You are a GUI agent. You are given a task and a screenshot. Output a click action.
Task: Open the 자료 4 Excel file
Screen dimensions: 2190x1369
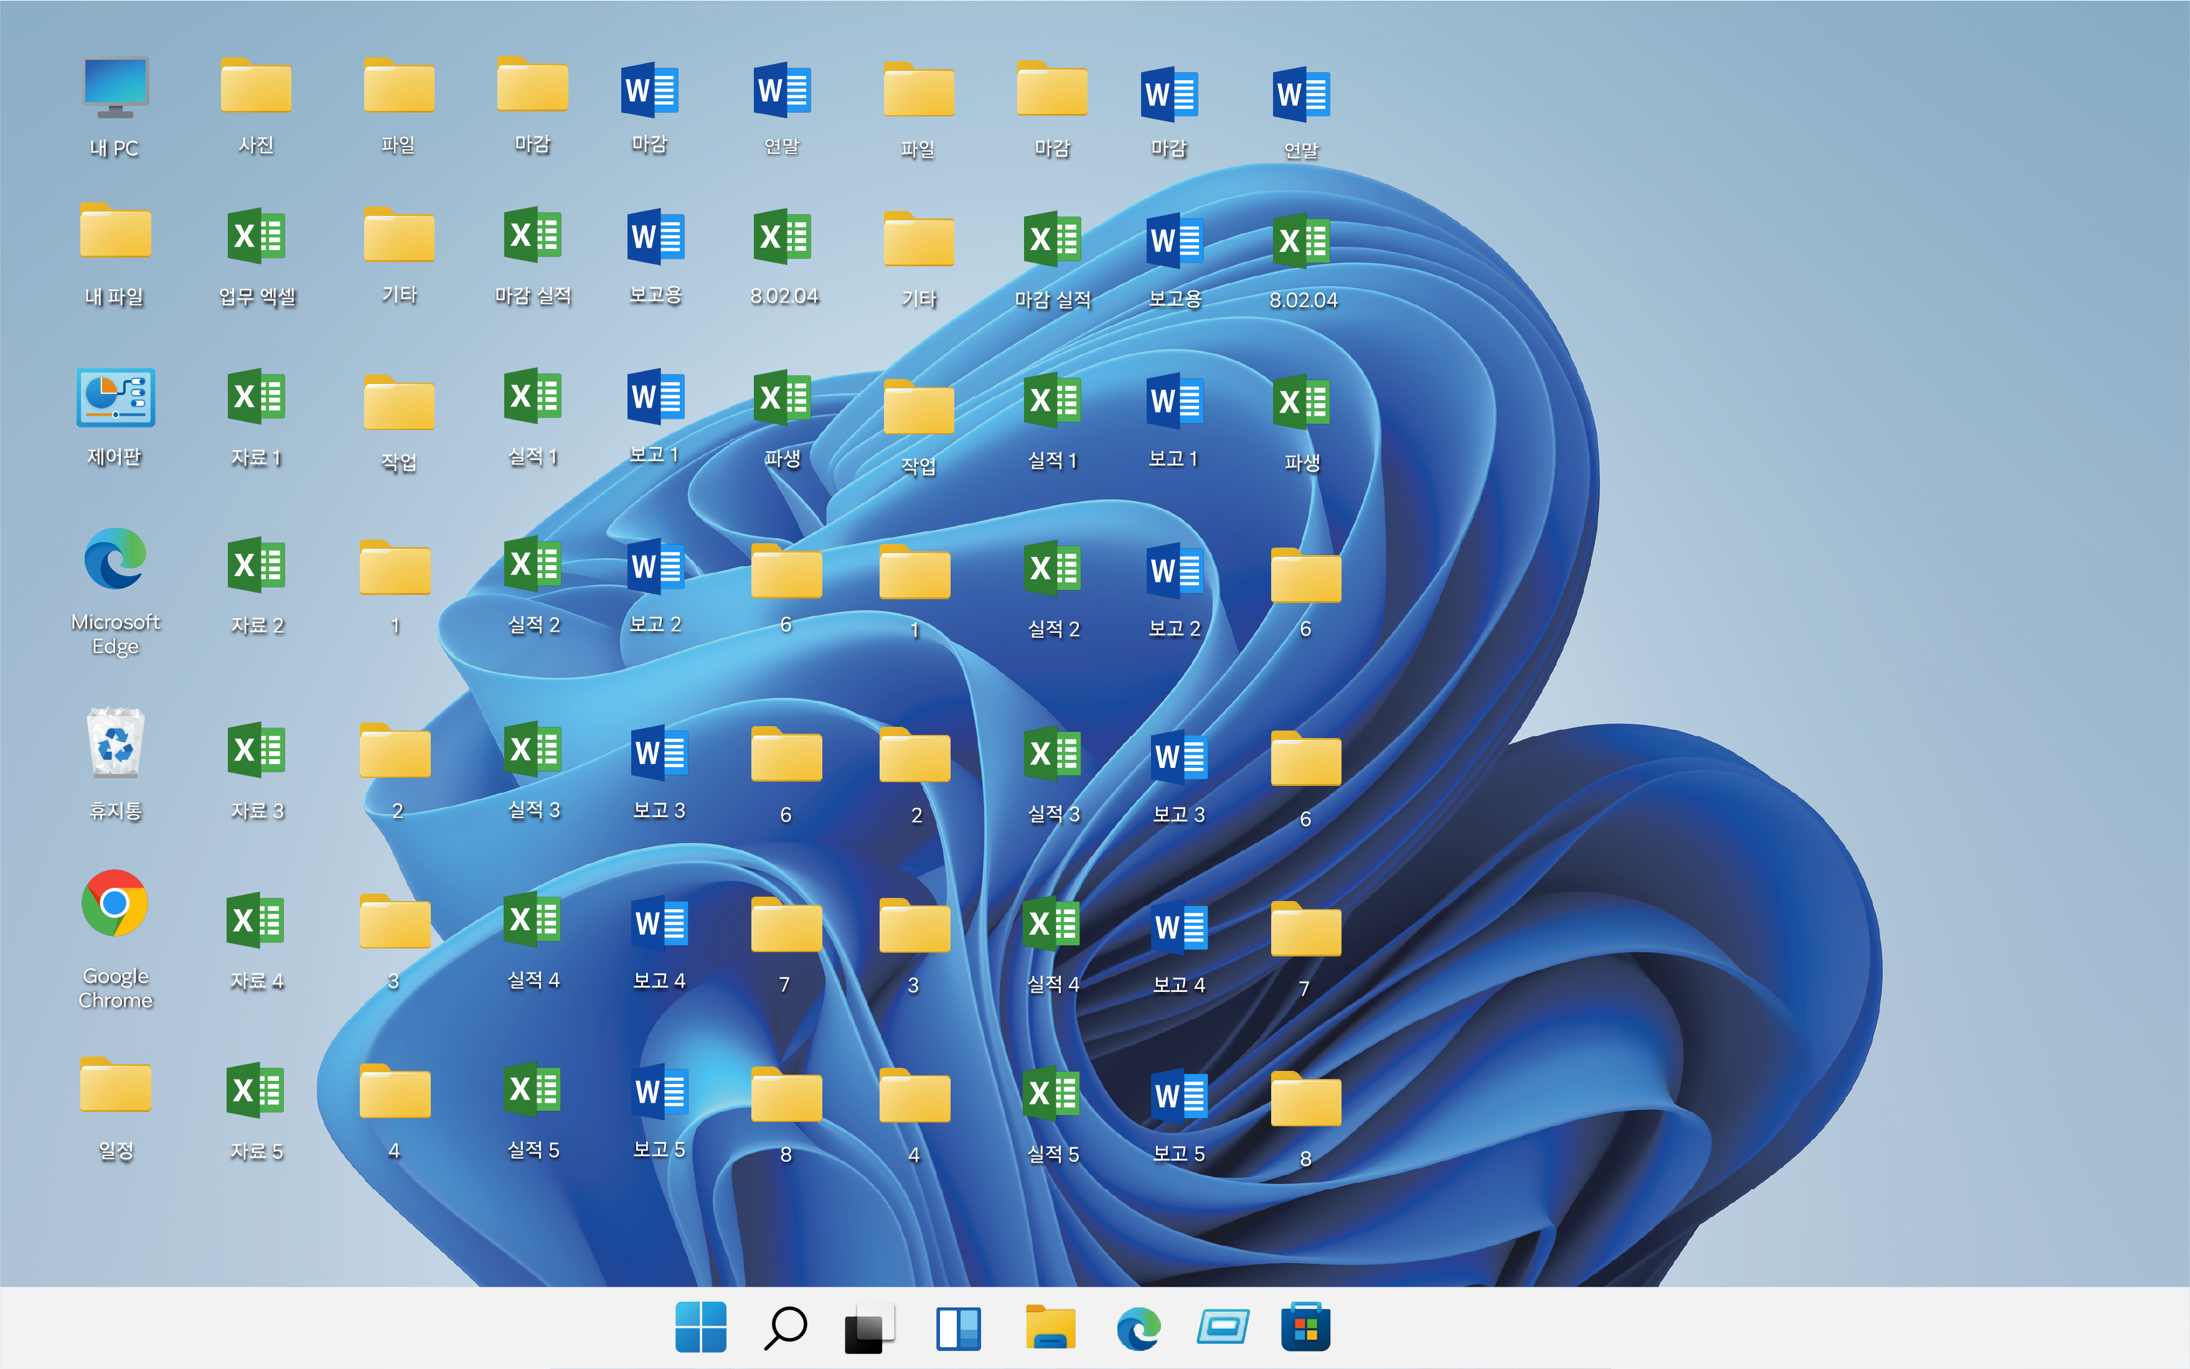(x=256, y=920)
